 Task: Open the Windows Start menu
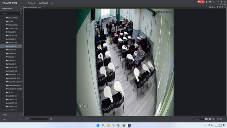[98, 125]
